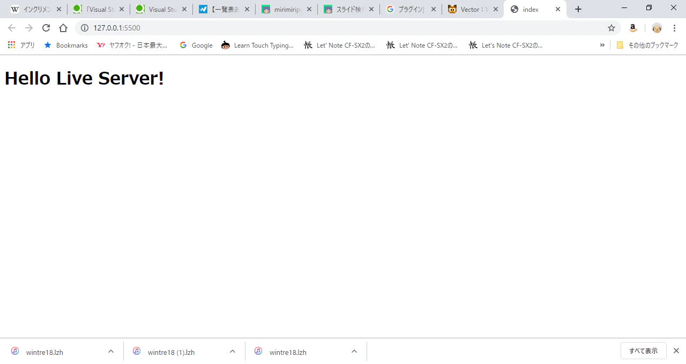The image size is (686, 364).
Task: Open the Google bookmark
Action: (196, 45)
